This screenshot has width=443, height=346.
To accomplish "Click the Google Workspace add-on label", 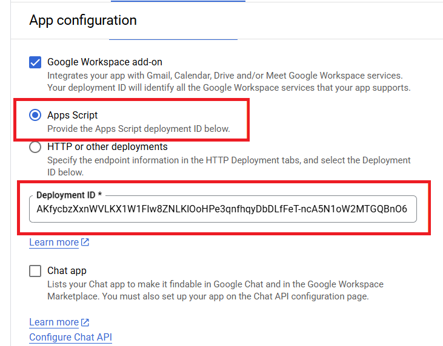I will pyautogui.click(x=105, y=62).
